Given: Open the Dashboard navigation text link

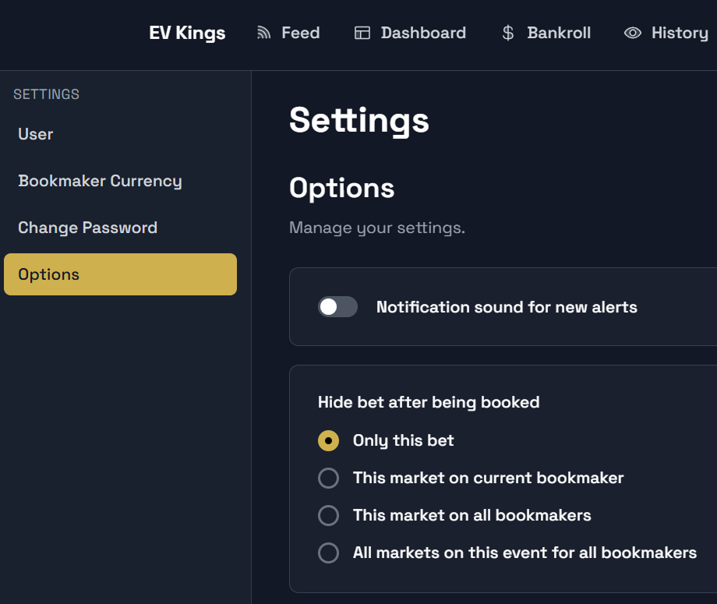Looking at the screenshot, I should click(x=423, y=33).
